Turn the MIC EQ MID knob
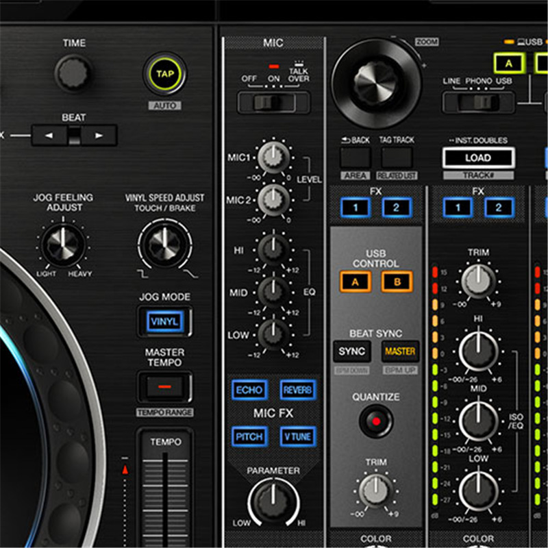Screen dimensions: 548x548 273,292
